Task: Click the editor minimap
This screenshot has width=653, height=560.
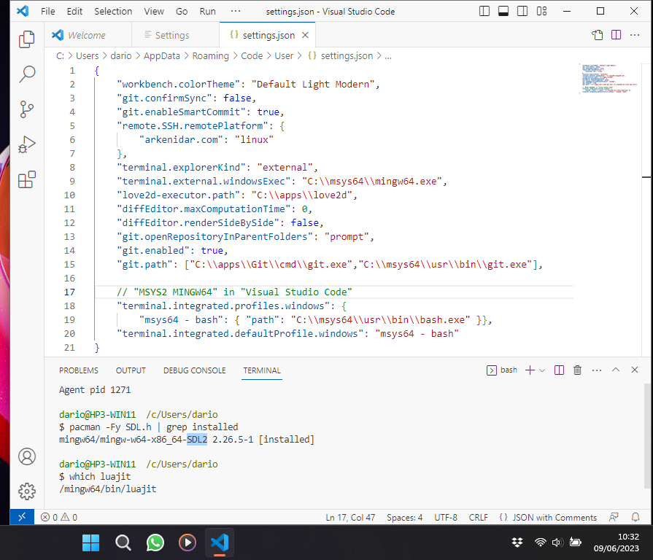Action: point(609,79)
